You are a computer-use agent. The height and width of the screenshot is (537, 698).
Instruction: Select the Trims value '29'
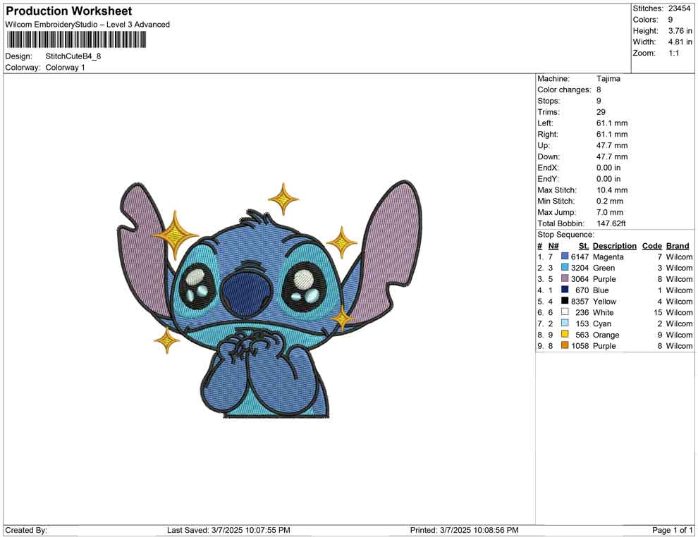601,112
